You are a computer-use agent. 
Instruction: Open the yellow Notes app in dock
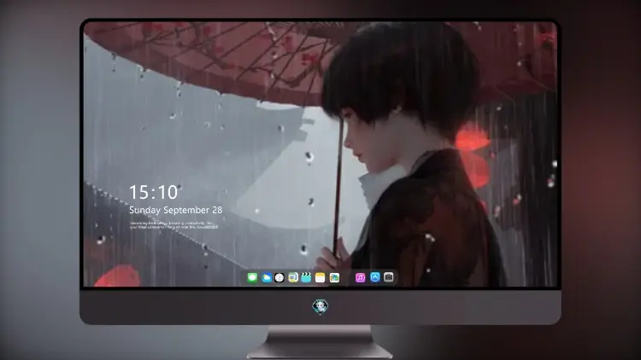coord(320,277)
